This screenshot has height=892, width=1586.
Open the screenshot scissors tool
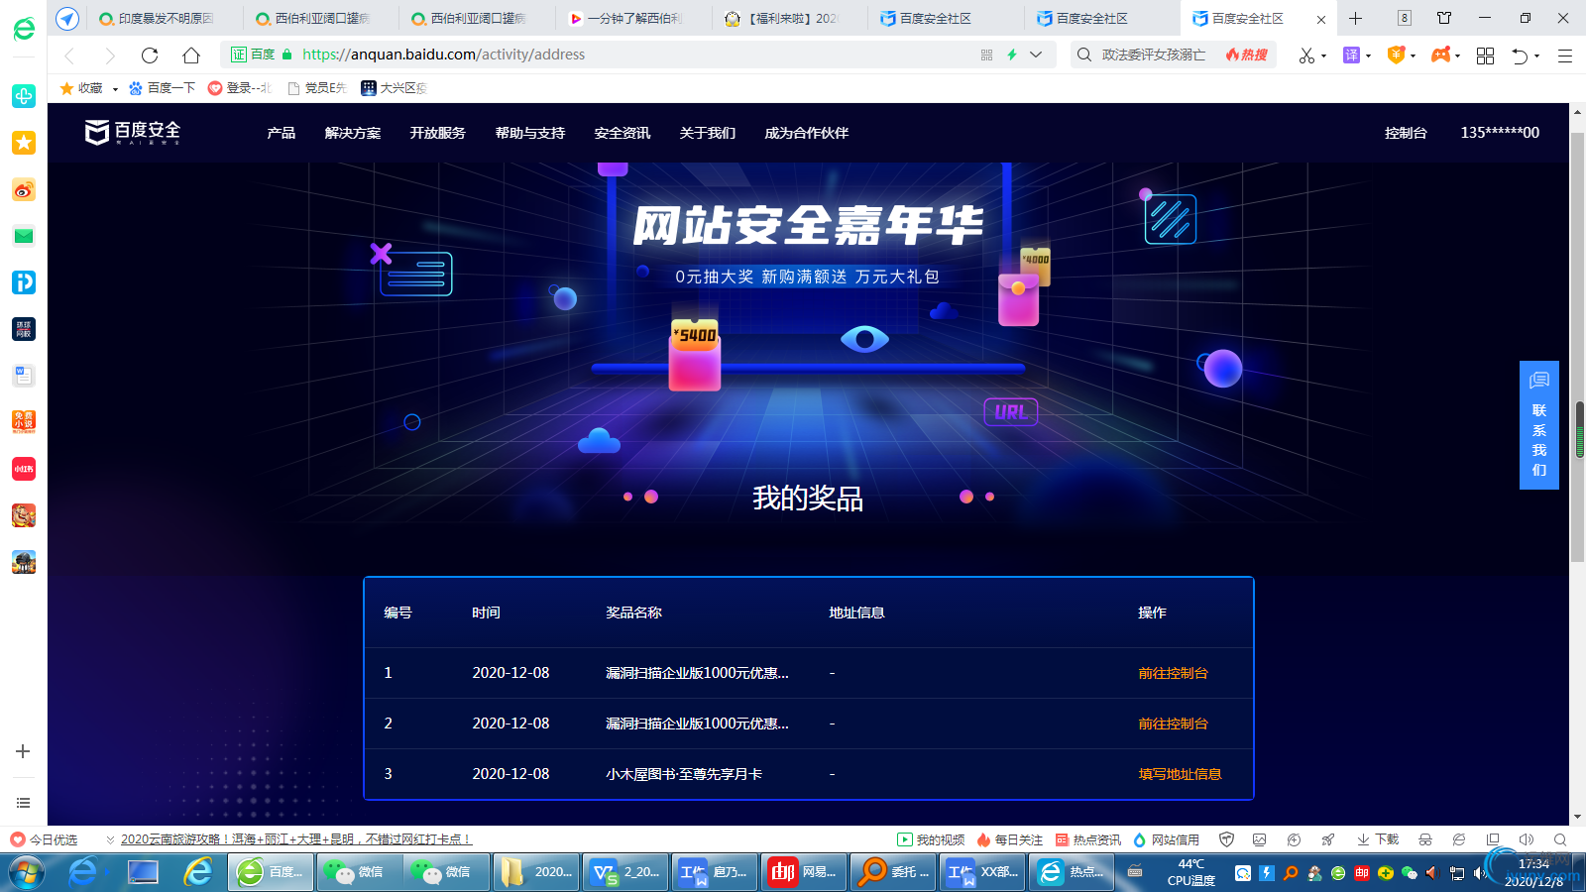(1306, 56)
